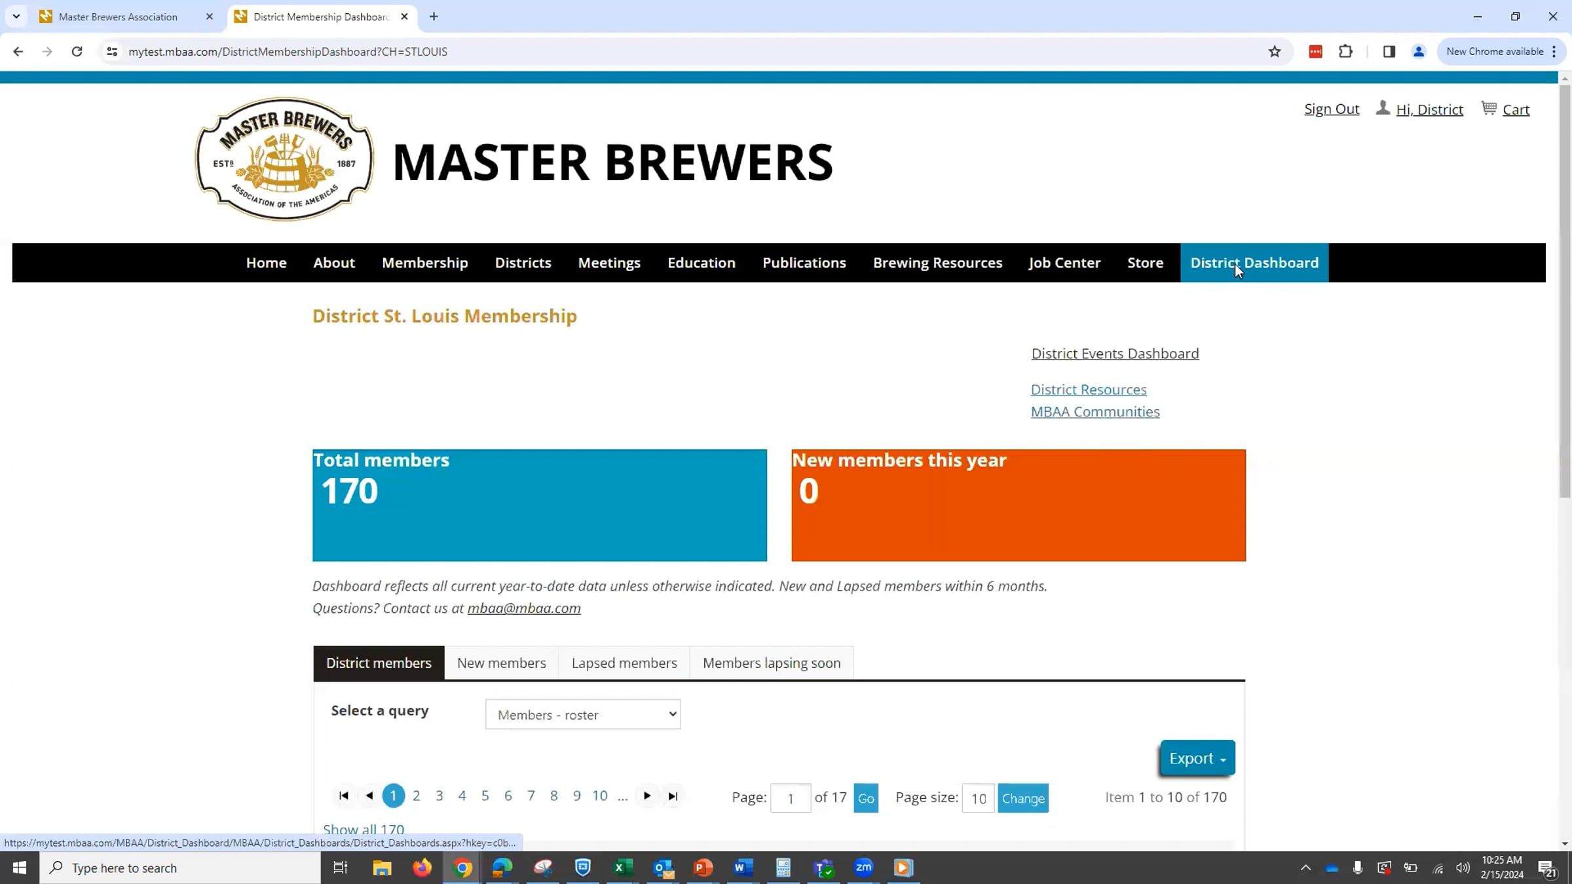This screenshot has width=1572, height=884.
Task: Open Brewing Resources navigation menu
Action: click(937, 263)
